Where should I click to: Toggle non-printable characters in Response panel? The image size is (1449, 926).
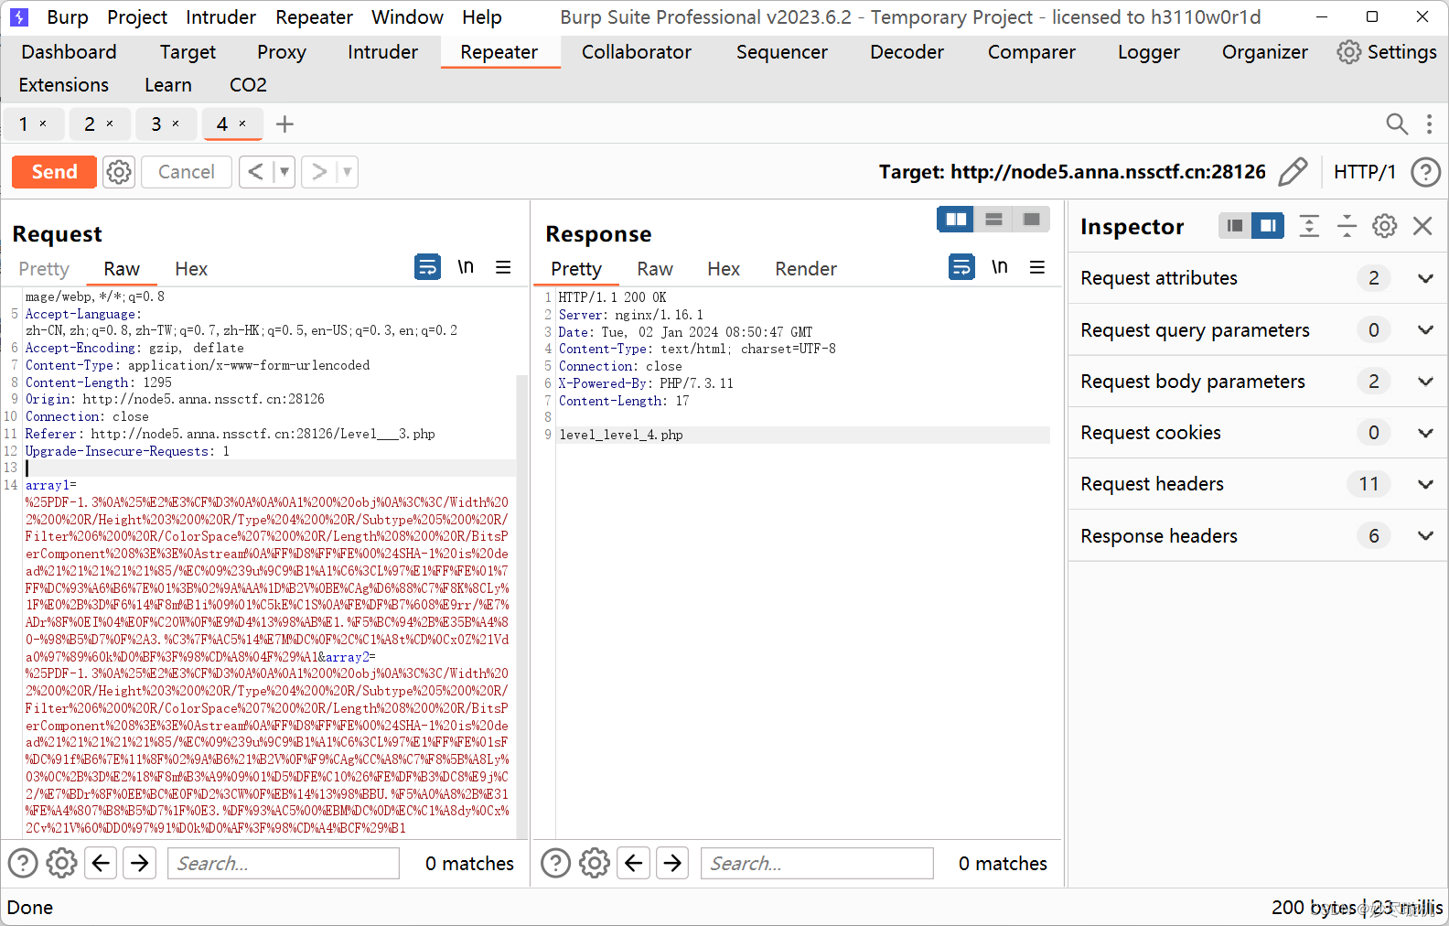click(x=1000, y=267)
